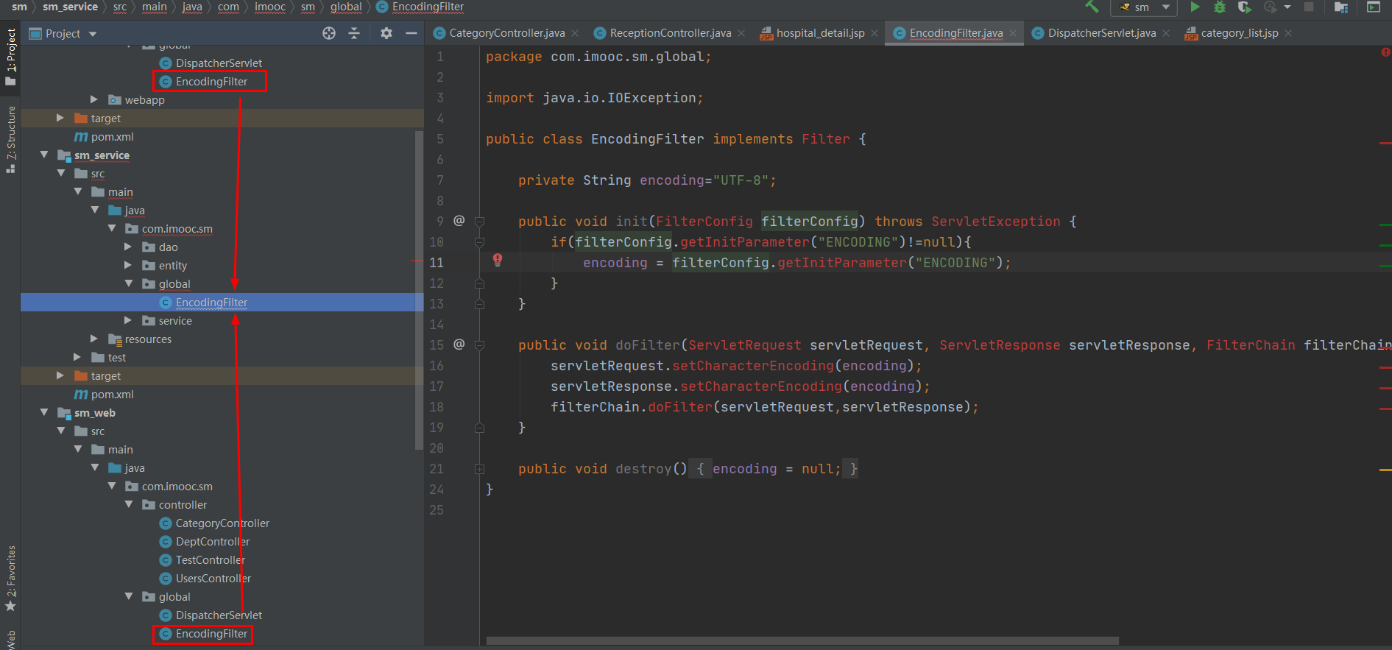Click the error indicator at editor top-right

coord(1385,52)
